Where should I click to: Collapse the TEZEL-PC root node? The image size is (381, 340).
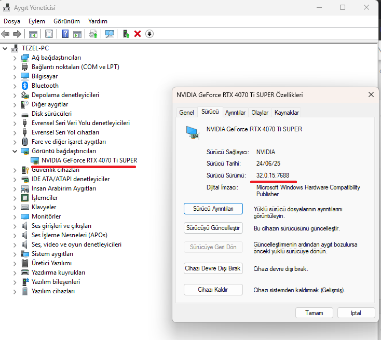[x=5, y=48]
